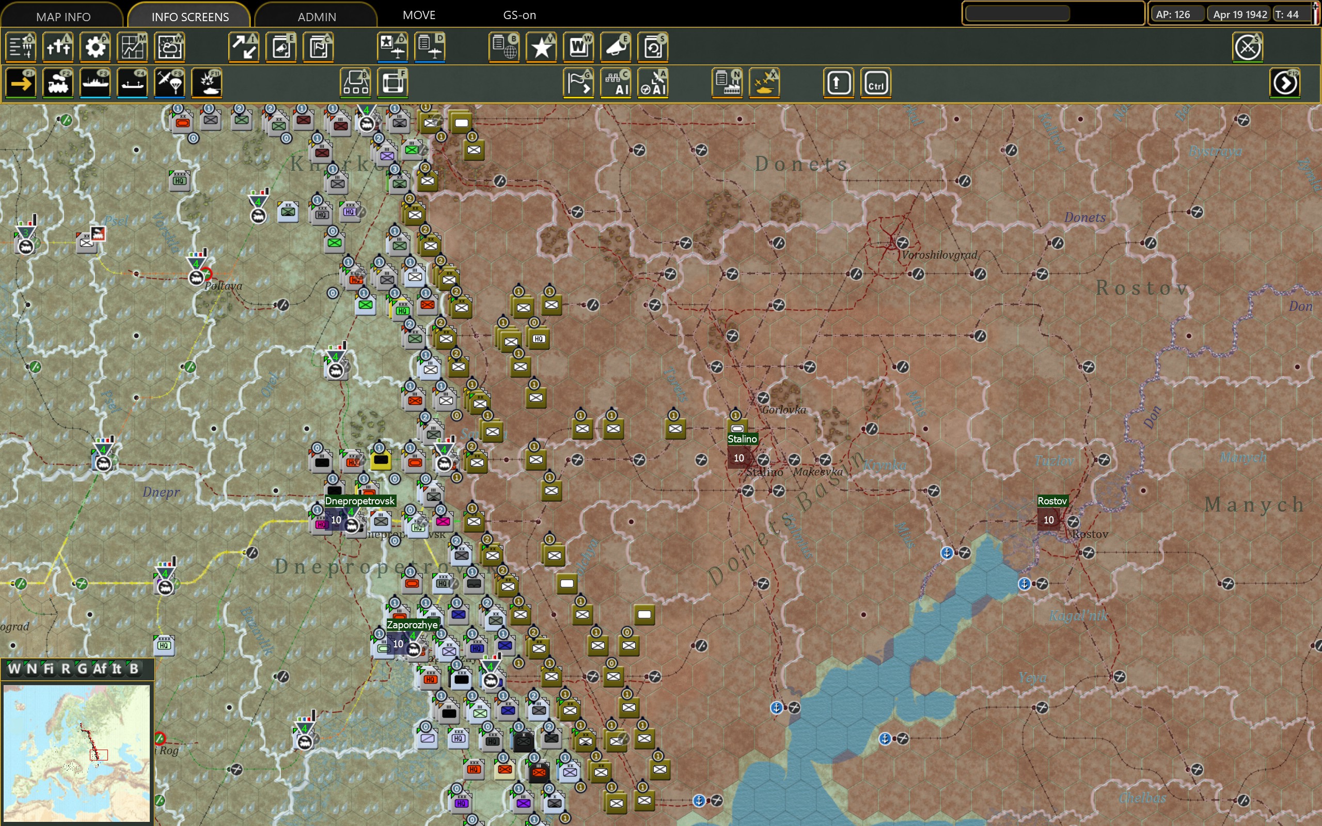The image size is (1322, 826).
Task: Toggle the Fi nation filter
Action: (49, 669)
